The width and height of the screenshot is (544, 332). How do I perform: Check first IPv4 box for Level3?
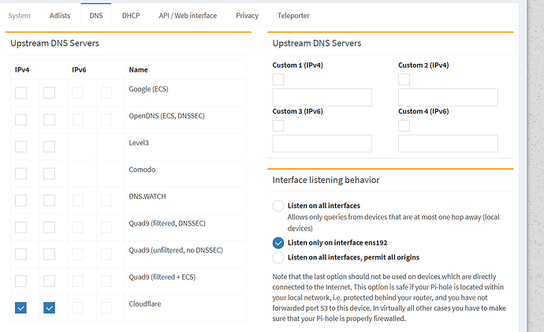pyautogui.click(x=21, y=147)
